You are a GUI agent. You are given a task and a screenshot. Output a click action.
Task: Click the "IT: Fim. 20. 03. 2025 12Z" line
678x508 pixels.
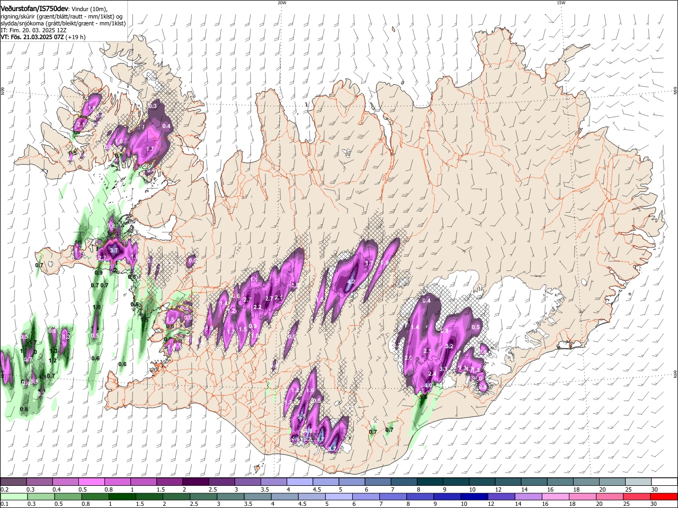coord(32,30)
